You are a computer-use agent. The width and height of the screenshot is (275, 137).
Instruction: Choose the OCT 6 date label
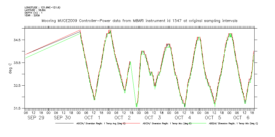click(241, 118)
